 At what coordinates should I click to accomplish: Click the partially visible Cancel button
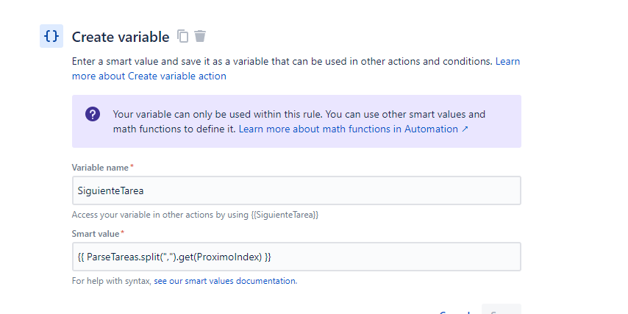coord(457,312)
